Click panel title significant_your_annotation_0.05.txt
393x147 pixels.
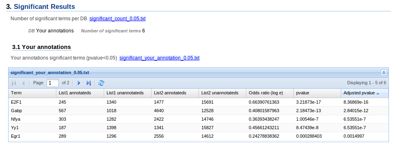tap(49, 72)
